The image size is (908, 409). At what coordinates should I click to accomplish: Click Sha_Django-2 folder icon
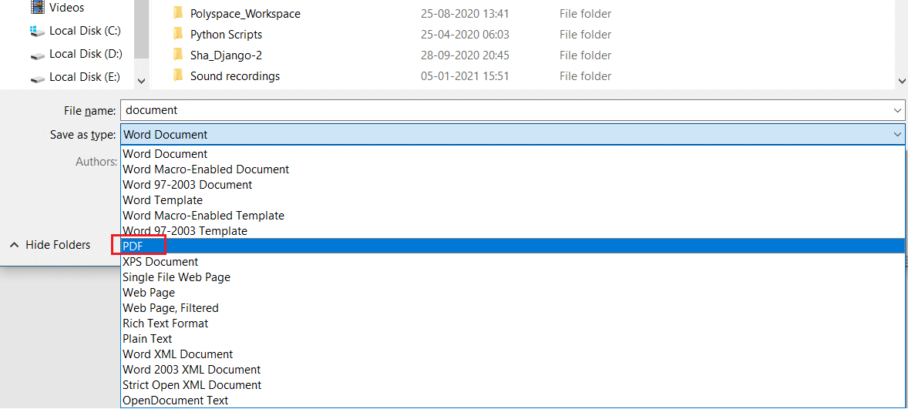pos(178,55)
